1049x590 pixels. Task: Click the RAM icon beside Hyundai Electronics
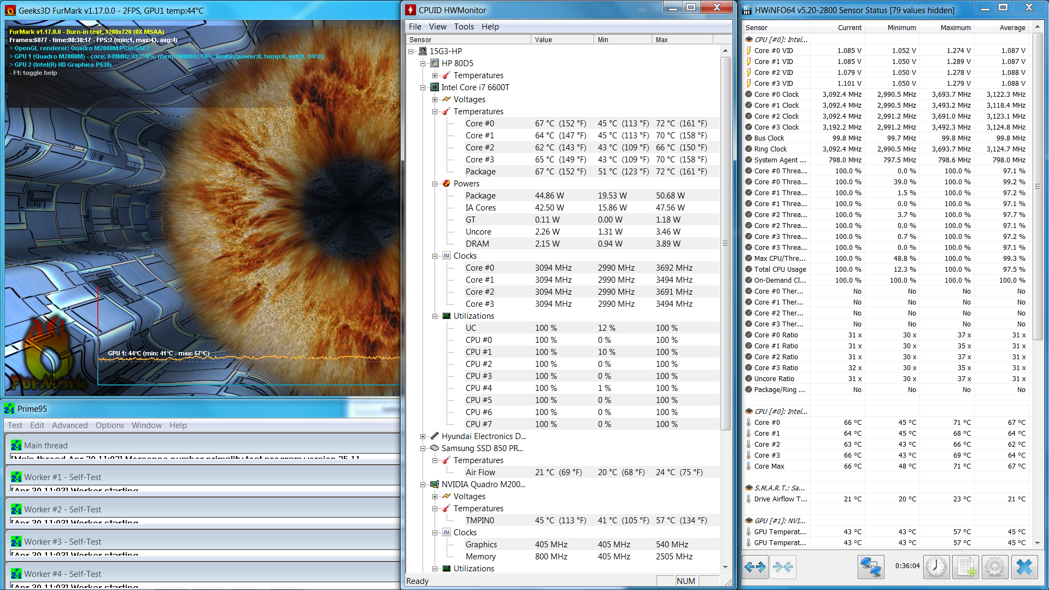click(x=435, y=436)
